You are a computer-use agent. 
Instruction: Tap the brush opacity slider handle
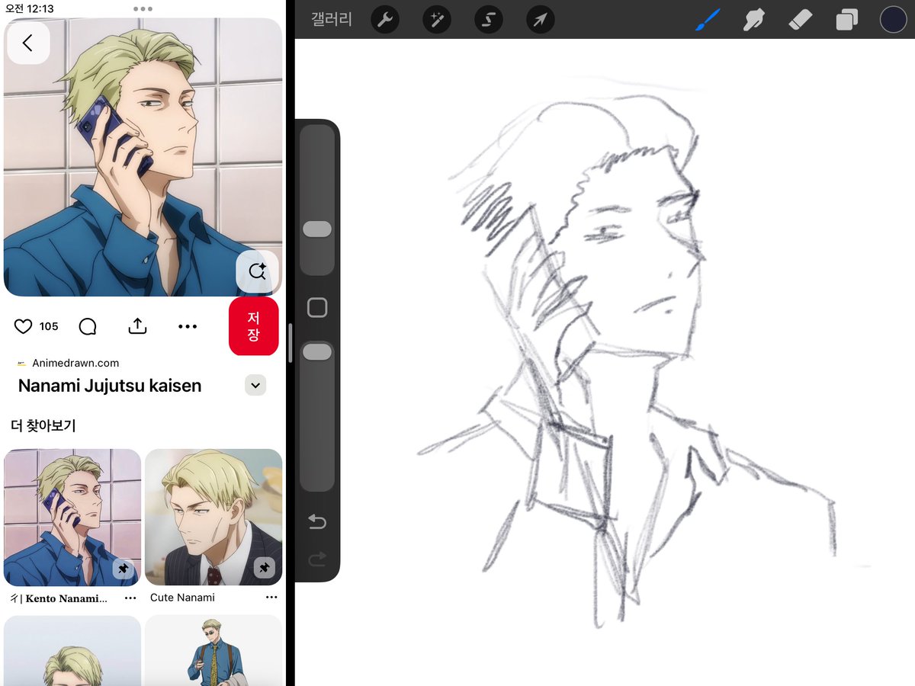click(317, 352)
